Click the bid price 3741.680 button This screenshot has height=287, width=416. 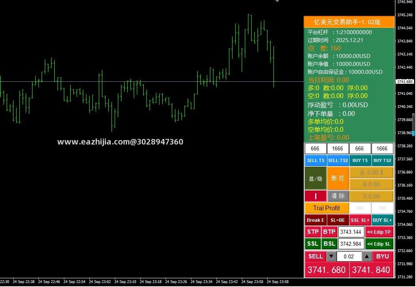point(327,270)
